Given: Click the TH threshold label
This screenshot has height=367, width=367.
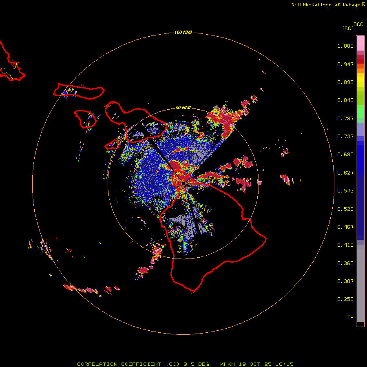Looking at the screenshot, I should 350,318.
